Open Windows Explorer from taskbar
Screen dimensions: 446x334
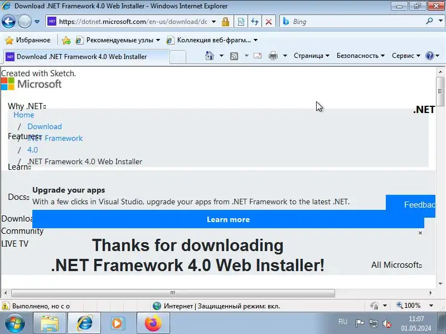click(x=50, y=323)
